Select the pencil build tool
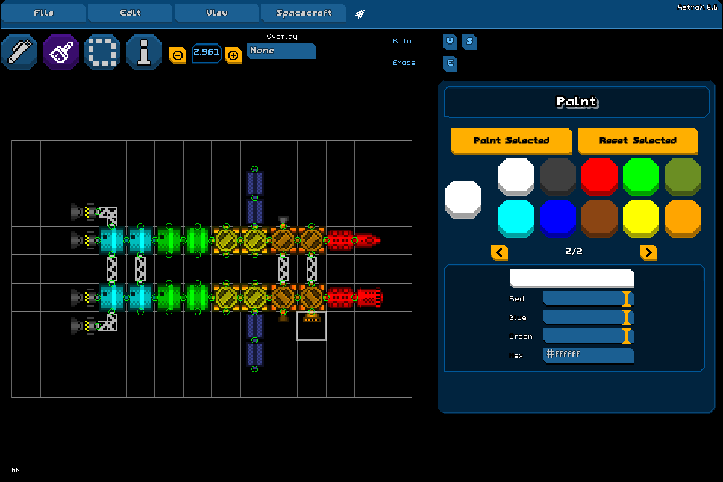This screenshot has height=482, width=723. pos(19,52)
